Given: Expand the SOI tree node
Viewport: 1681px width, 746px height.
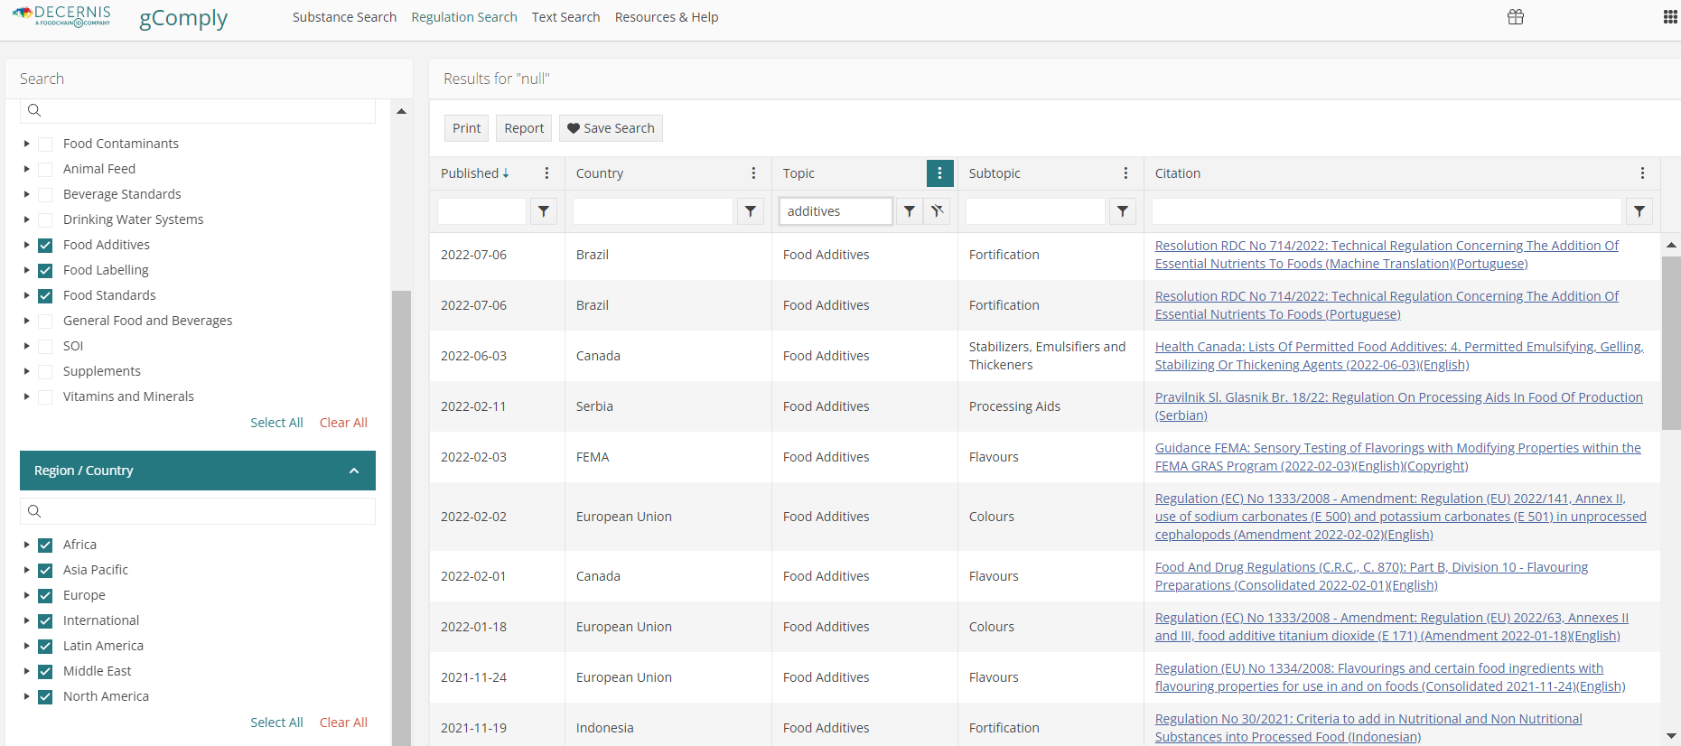Looking at the screenshot, I should pyautogui.click(x=26, y=346).
